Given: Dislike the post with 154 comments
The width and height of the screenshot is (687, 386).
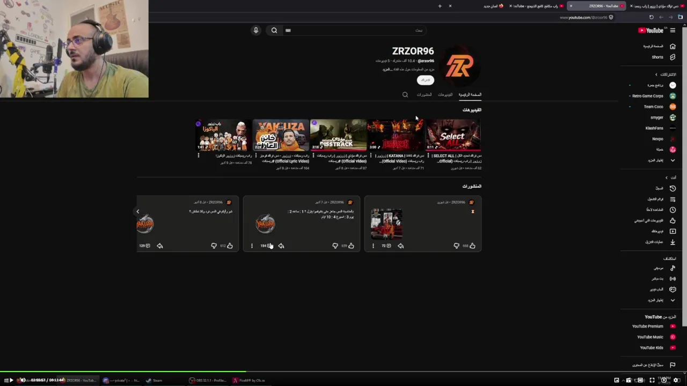Looking at the screenshot, I should (335, 246).
